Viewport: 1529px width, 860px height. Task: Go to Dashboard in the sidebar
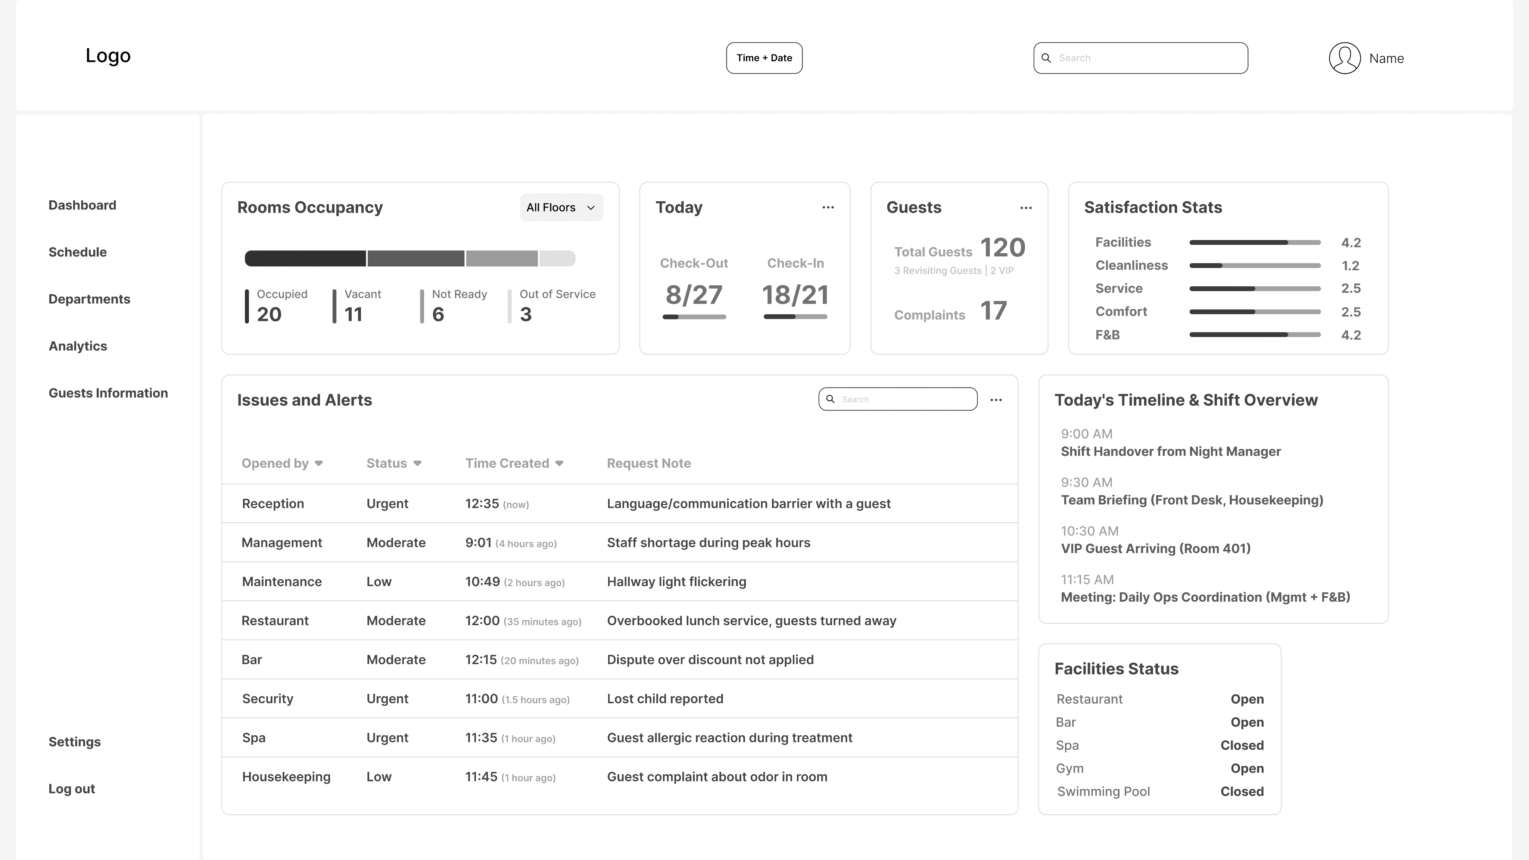coord(82,205)
